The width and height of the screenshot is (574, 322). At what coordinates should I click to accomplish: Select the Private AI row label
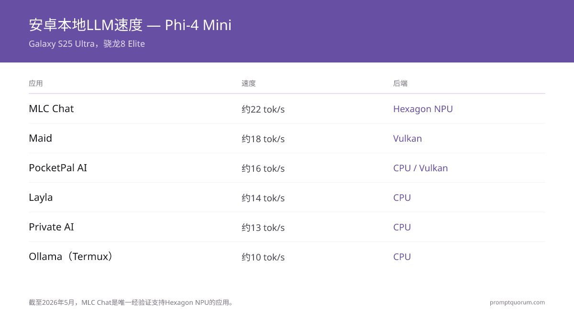[x=51, y=227]
